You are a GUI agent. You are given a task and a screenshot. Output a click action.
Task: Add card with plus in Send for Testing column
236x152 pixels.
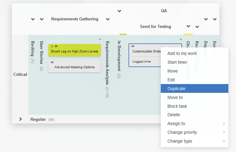181,39
